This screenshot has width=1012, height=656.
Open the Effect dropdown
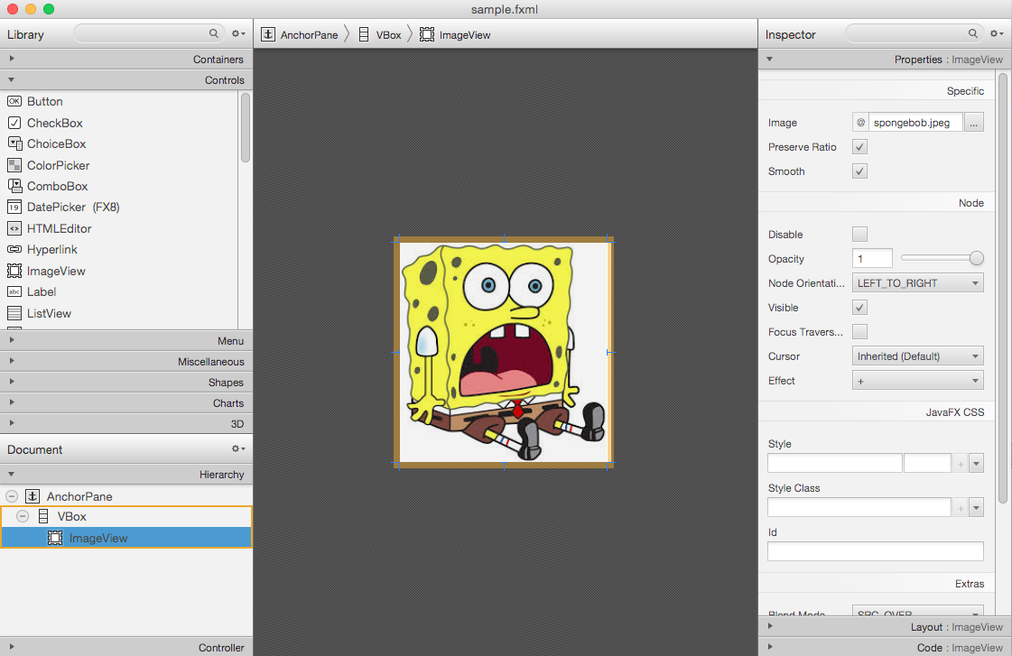[918, 381]
